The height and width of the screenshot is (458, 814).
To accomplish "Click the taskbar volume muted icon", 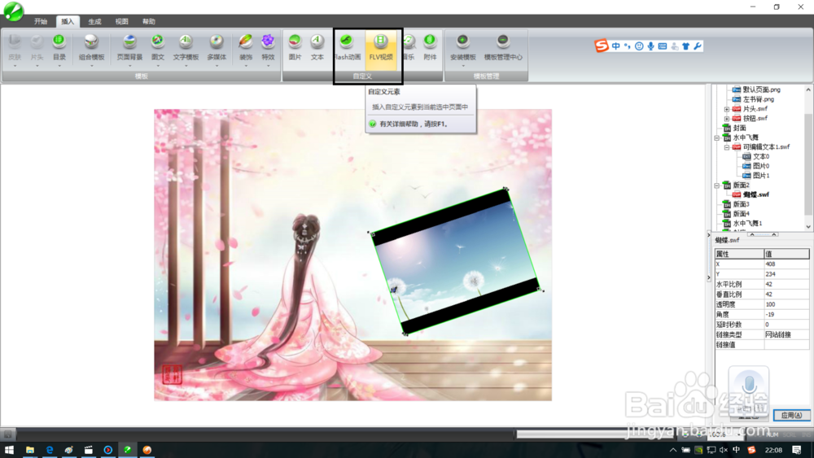I will click(723, 450).
